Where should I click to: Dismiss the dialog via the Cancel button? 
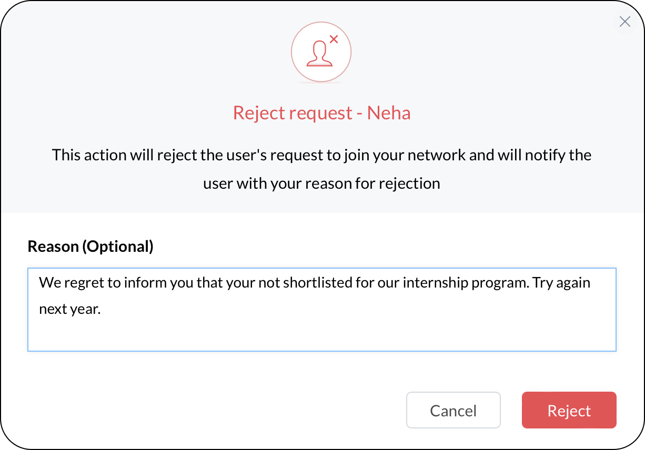[x=453, y=410]
